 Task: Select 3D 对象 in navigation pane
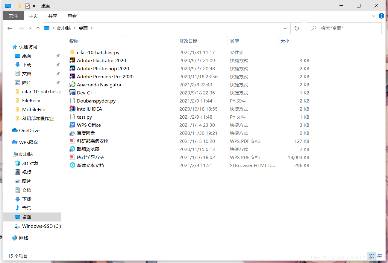point(30,163)
